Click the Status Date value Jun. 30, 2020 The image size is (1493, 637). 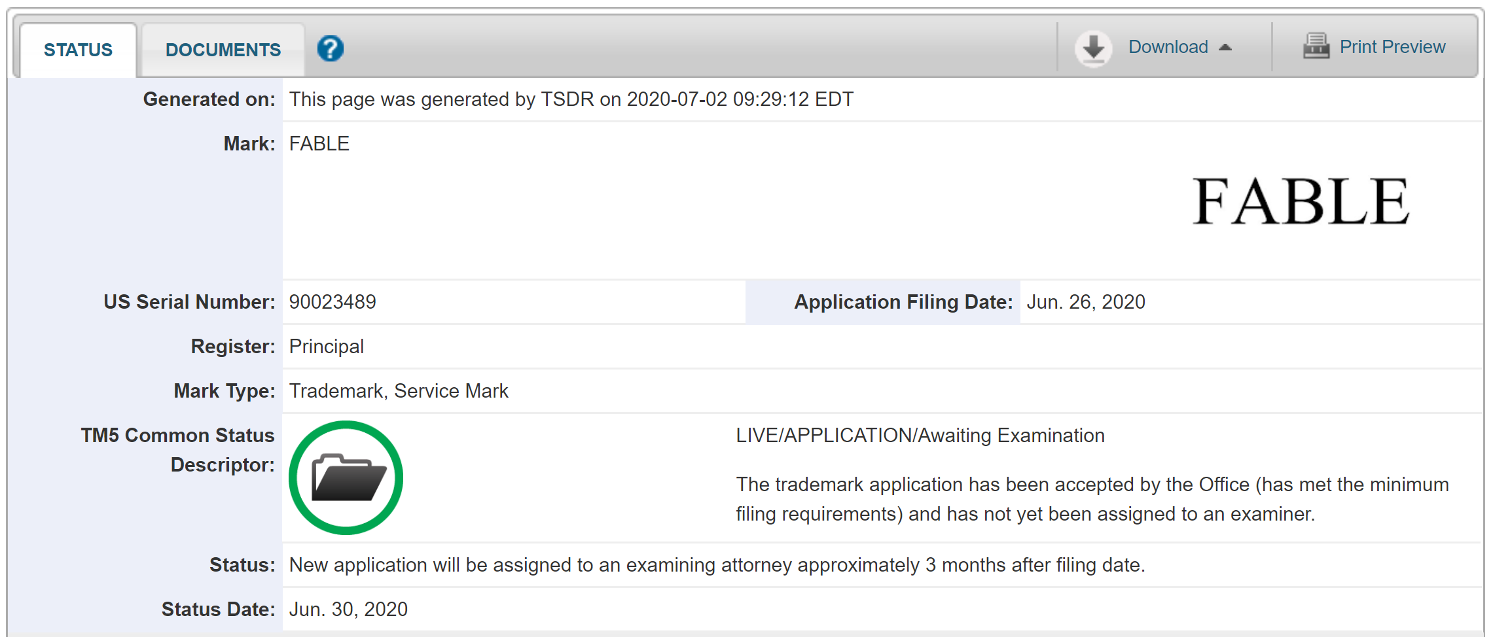[x=348, y=610]
